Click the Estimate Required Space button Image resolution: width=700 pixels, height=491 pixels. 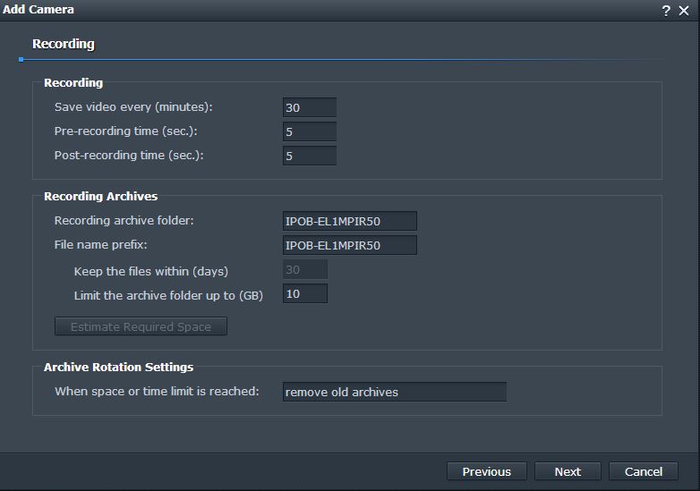click(141, 326)
